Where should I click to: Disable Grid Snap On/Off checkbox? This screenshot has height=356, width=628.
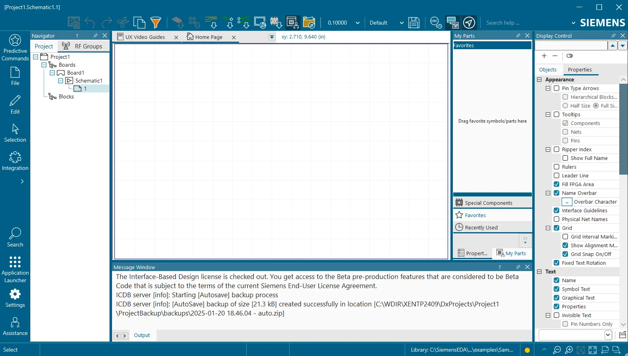click(565, 254)
